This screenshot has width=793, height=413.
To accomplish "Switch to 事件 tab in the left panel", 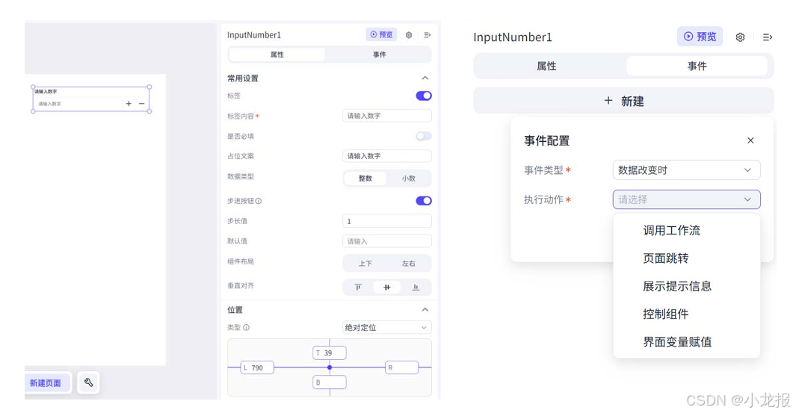I will 379,55.
